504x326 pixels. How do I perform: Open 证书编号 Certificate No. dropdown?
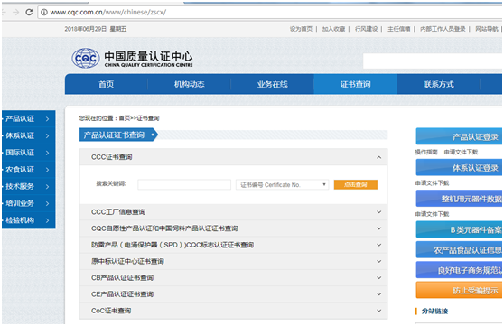(282, 184)
